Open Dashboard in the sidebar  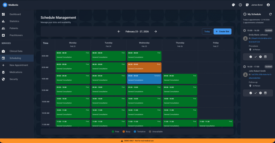pyautogui.click(x=15, y=14)
